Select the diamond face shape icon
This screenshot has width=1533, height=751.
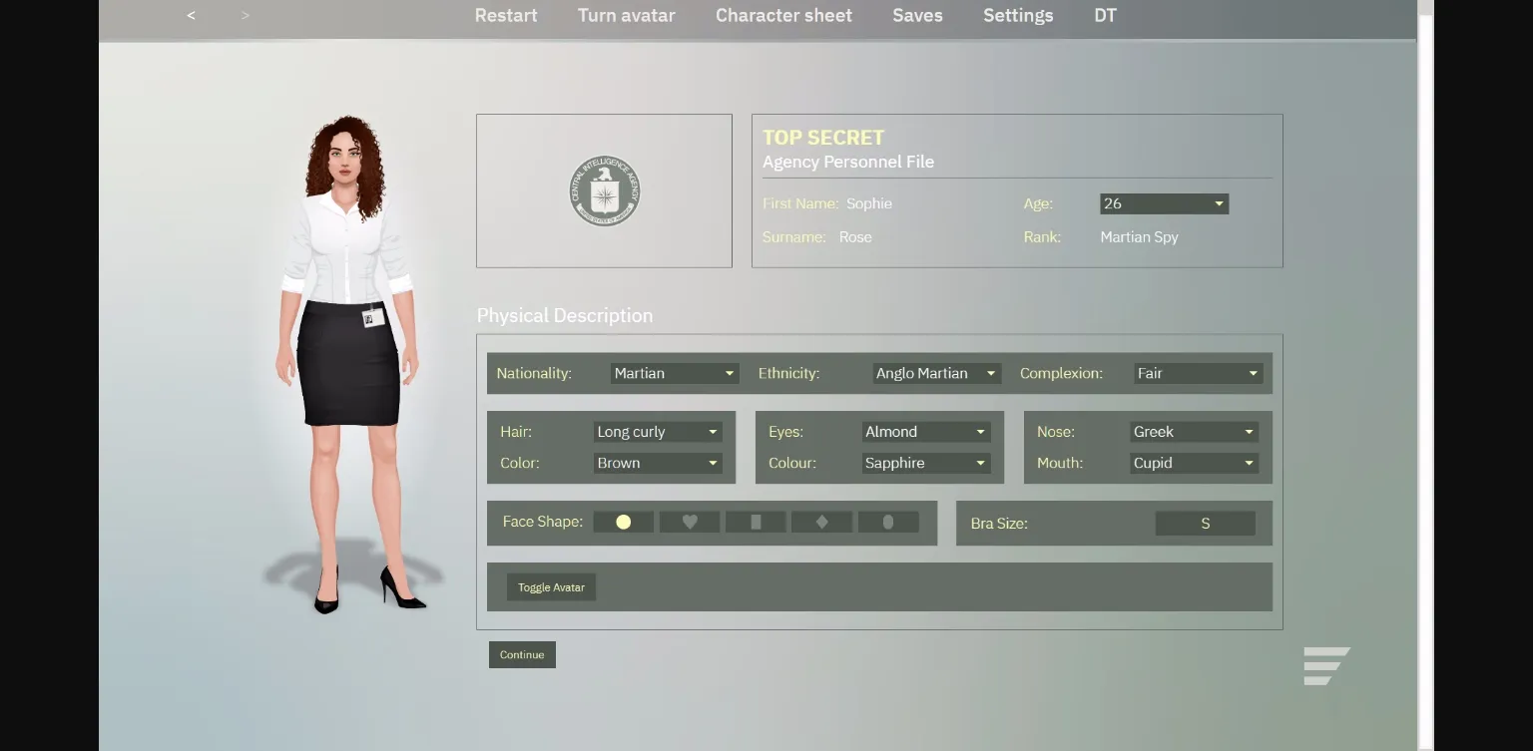click(x=821, y=521)
